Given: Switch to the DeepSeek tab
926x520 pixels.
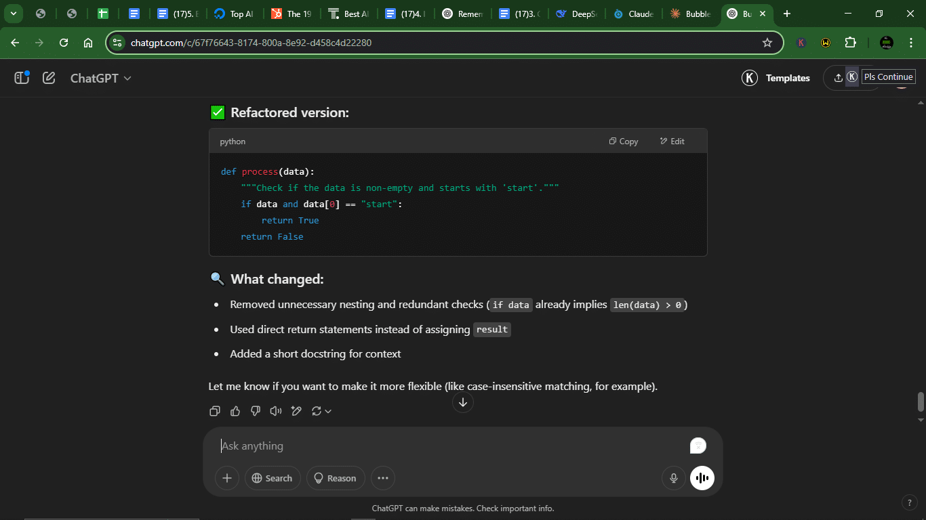Looking at the screenshot, I should 576,14.
